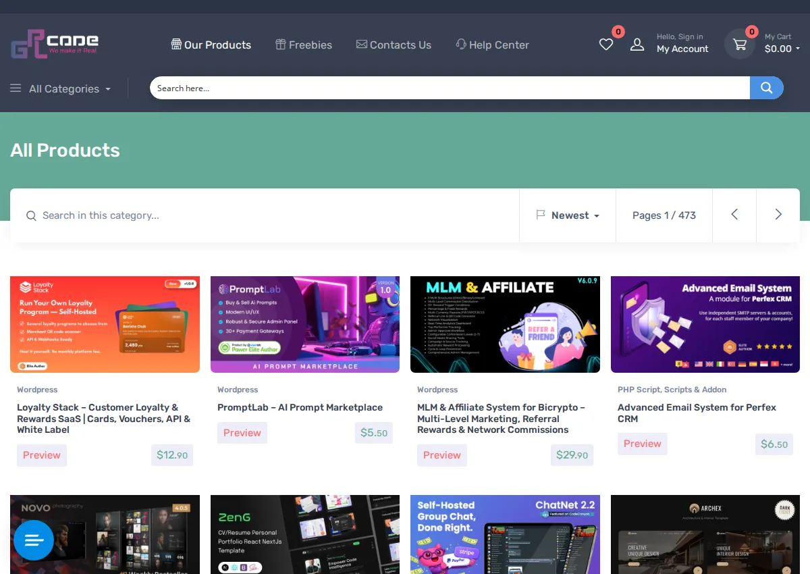Image resolution: width=810 pixels, height=574 pixels.
Task: Click the Loyalty Stack product thumbnail
Action: [x=105, y=324]
